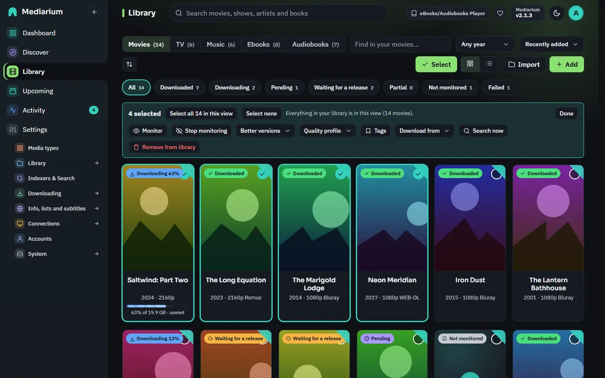Filter by Failed status chip
This screenshot has height=378, width=605.
tap(499, 87)
